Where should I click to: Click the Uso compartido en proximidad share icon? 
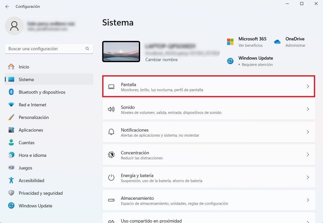(111, 221)
